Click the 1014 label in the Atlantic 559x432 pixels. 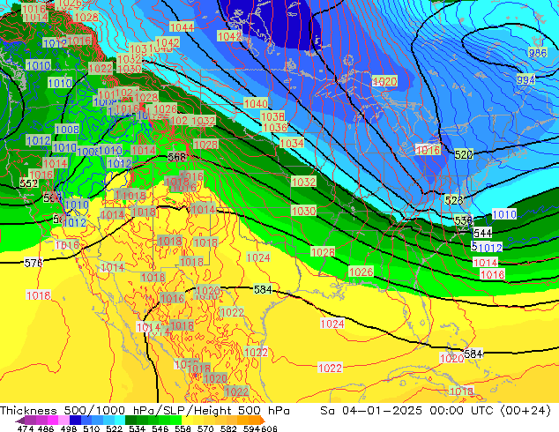tap(485, 263)
